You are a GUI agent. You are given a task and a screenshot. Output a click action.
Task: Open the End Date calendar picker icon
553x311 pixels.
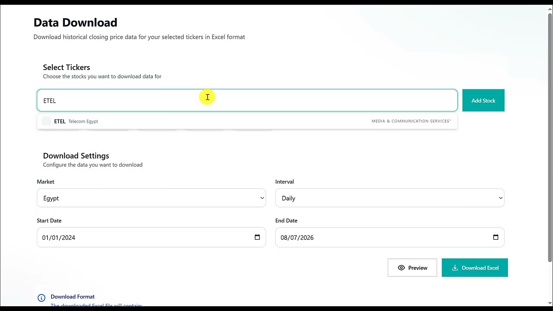coord(496,237)
